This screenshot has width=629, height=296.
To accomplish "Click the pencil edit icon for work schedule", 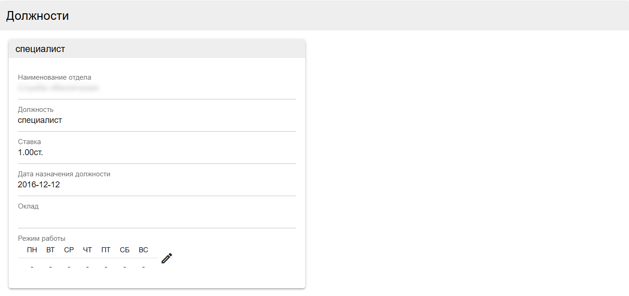I will [x=166, y=258].
